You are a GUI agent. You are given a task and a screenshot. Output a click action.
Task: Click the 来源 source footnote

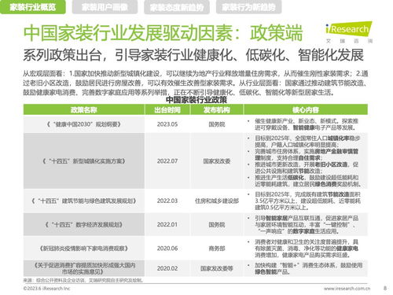click(83, 280)
